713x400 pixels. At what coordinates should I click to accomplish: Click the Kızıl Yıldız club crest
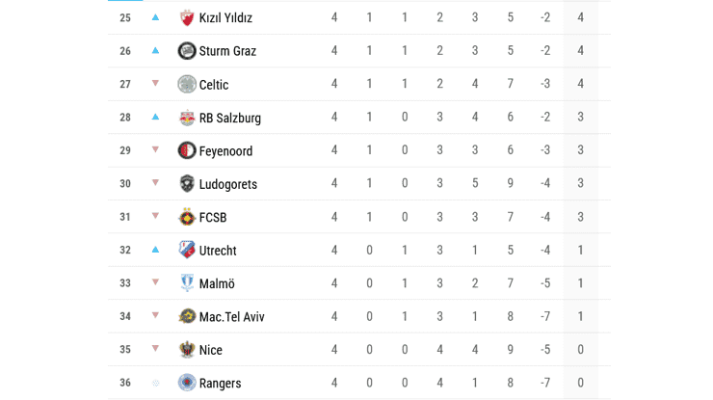[x=187, y=17]
